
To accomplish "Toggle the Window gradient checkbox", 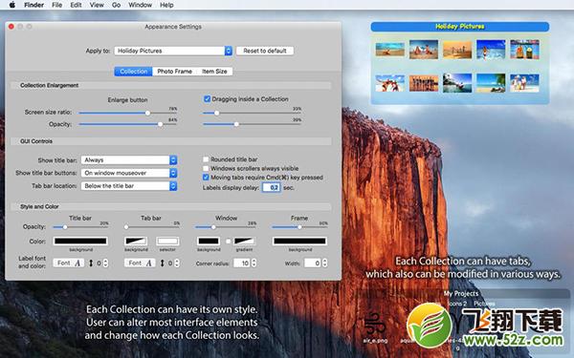I will click(x=228, y=242).
